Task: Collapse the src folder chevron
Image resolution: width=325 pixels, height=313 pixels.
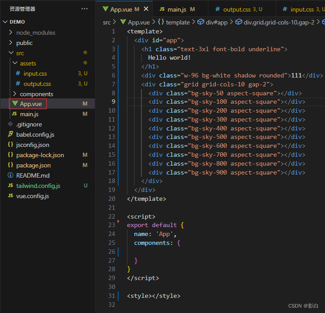Action: (x=11, y=53)
